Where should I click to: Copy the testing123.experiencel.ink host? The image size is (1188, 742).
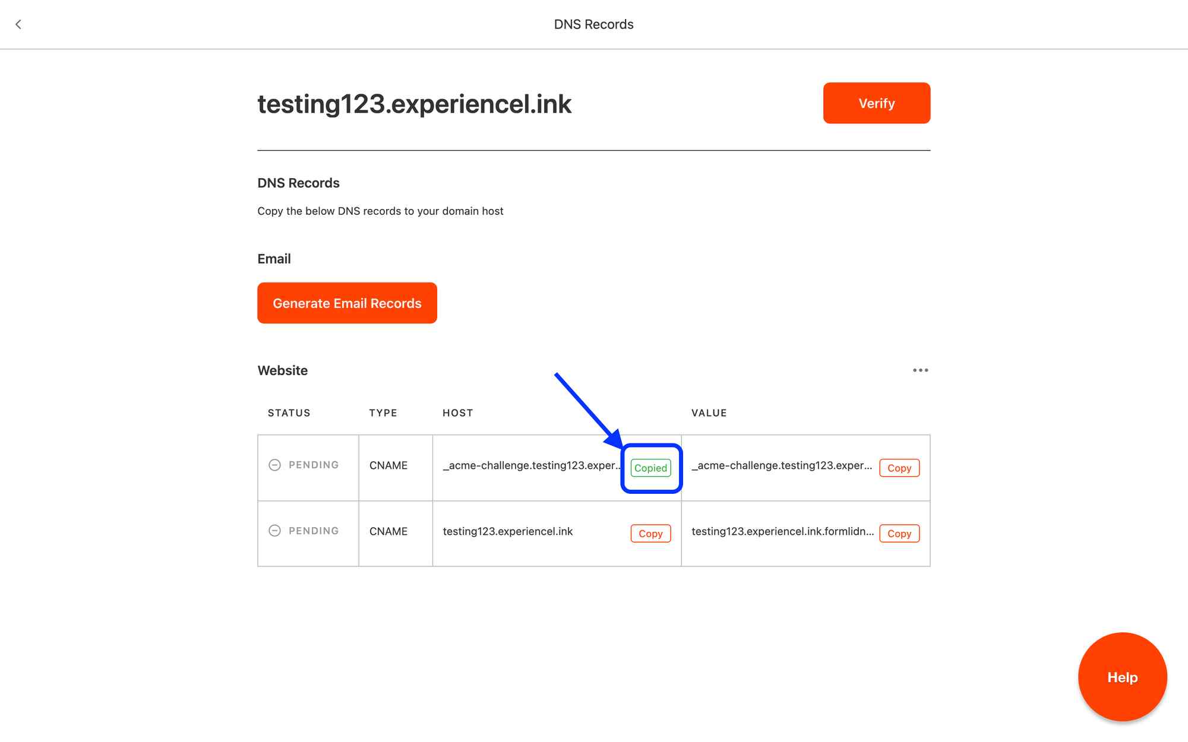pyautogui.click(x=650, y=534)
